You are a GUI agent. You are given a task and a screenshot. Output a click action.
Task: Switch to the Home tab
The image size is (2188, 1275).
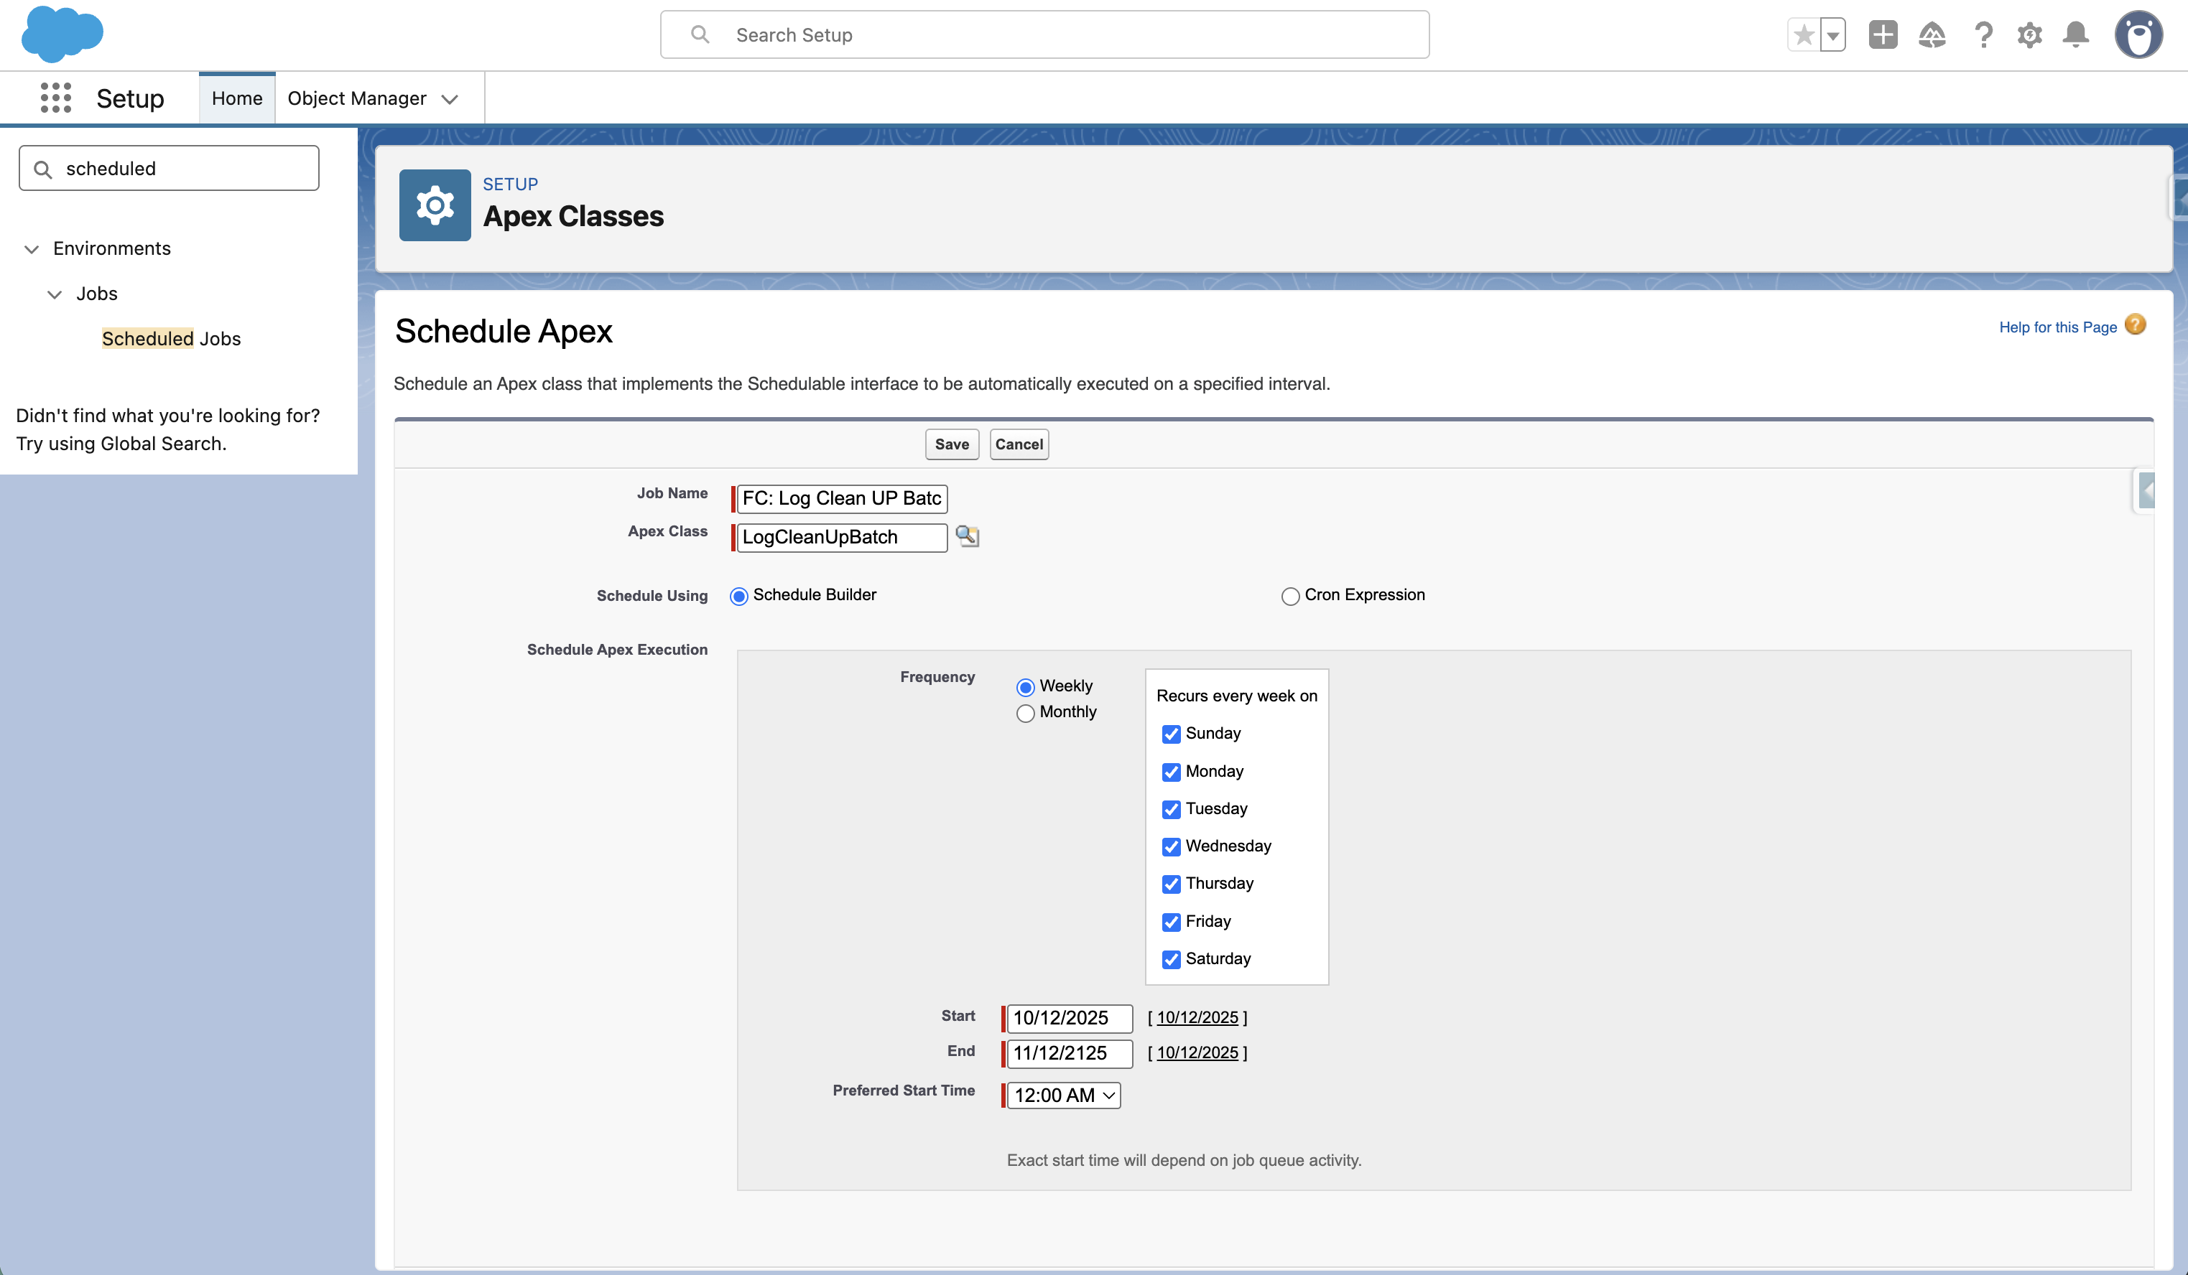[237, 98]
